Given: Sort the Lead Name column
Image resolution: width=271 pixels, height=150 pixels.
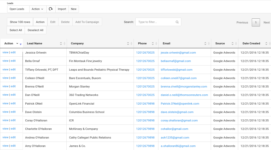Looking at the screenshot, I should (61, 43).
